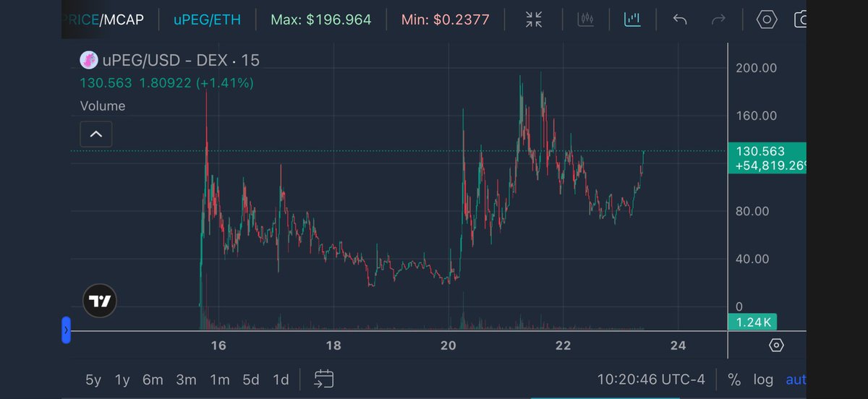Click the TradingView logo badge
Screen dimensions: 868x399
[100, 301]
